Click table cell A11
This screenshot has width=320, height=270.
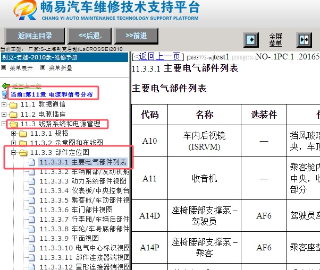click(x=149, y=178)
